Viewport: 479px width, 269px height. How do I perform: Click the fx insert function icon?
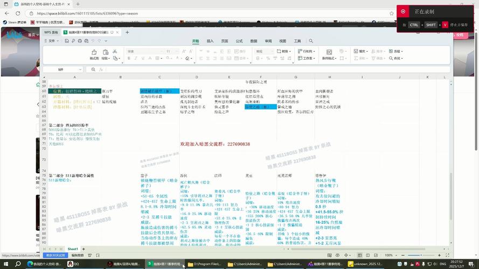tap(101, 69)
